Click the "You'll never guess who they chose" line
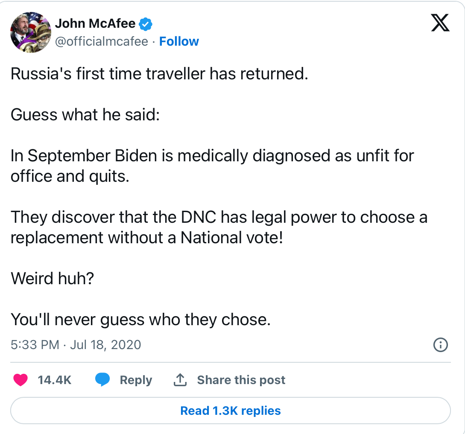 140,319
